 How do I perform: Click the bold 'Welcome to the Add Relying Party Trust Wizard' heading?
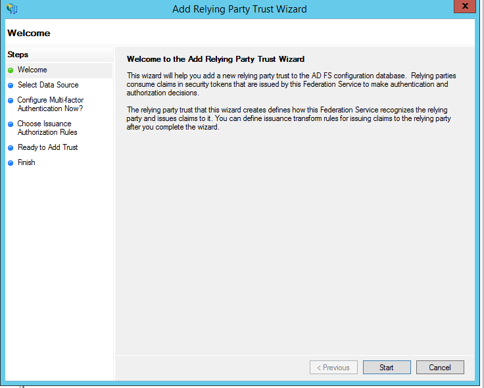tap(216, 59)
